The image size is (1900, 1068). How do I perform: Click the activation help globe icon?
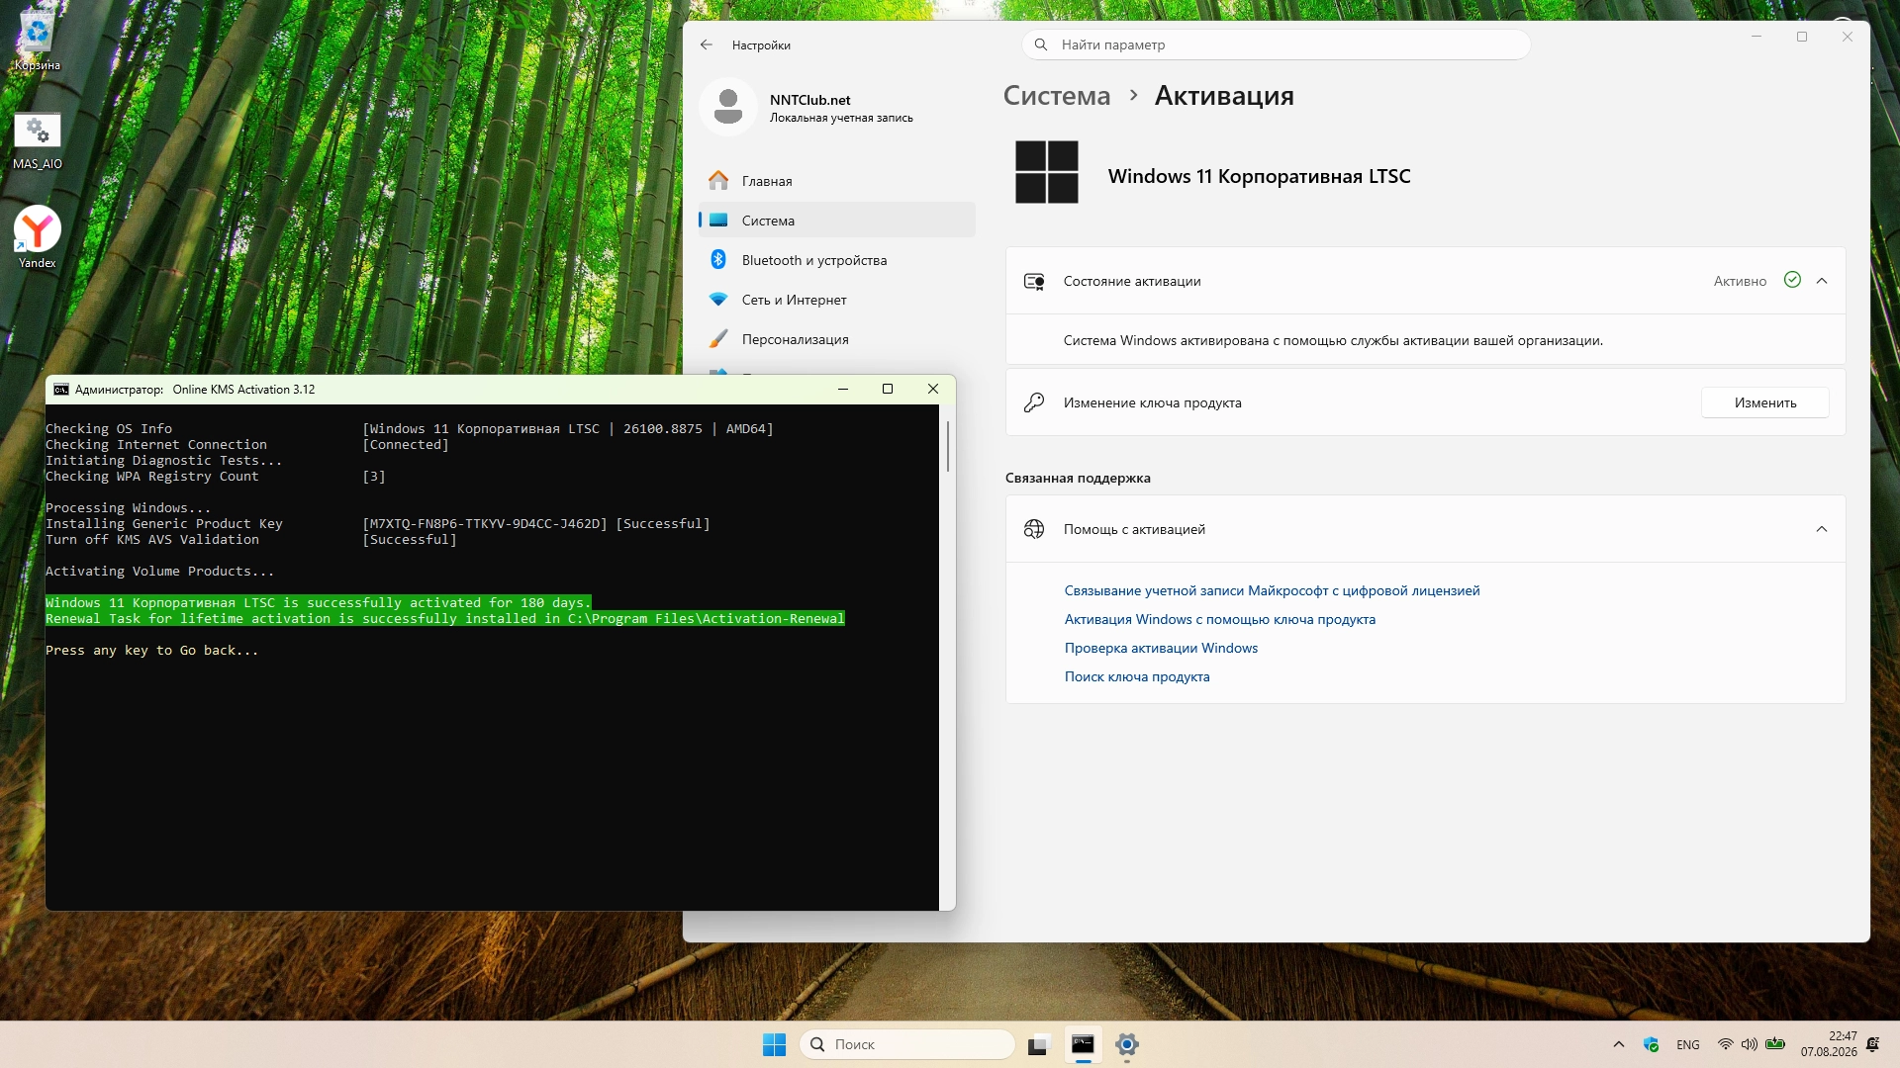[1034, 529]
